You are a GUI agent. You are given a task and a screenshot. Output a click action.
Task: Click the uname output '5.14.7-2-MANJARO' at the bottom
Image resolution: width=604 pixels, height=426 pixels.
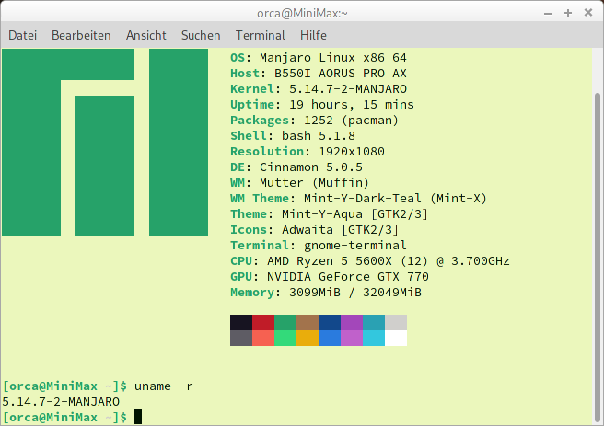tap(61, 402)
